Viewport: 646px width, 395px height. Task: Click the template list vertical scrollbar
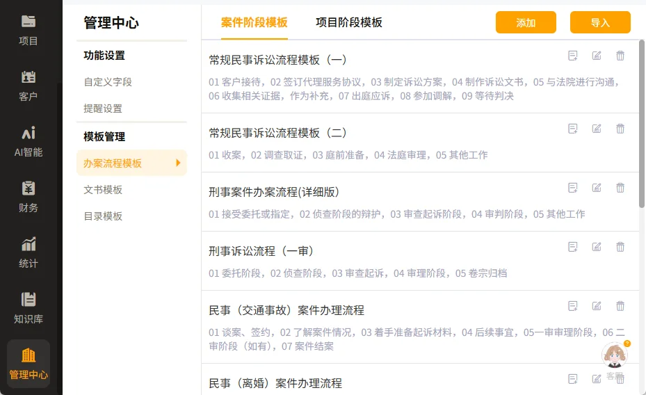pos(642,125)
